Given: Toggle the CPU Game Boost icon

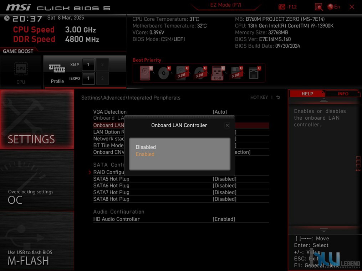Looking at the screenshot, I should [x=21, y=69].
